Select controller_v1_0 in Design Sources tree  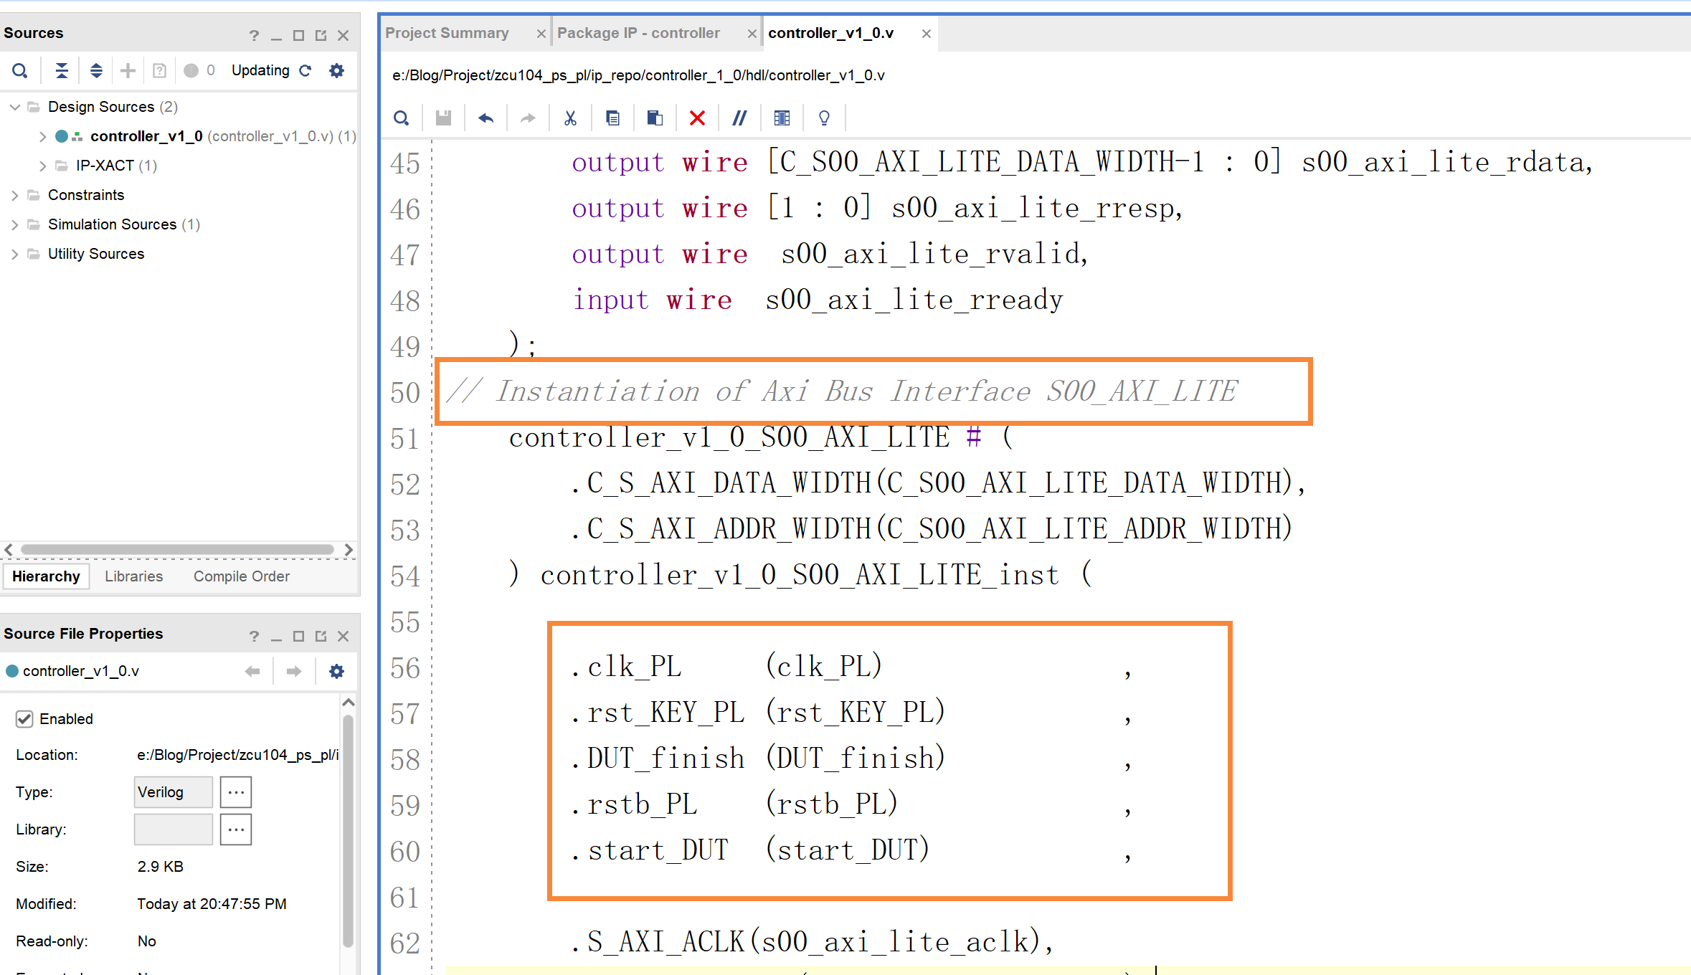click(146, 136)
